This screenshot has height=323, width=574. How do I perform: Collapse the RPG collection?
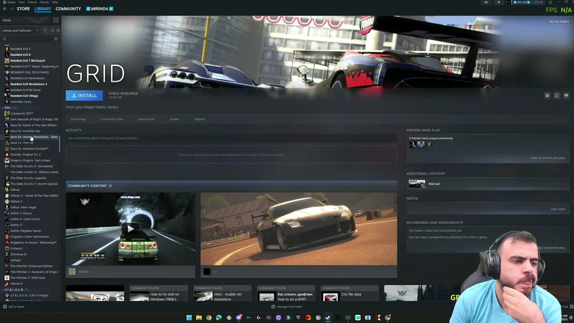tap(3, 108)
